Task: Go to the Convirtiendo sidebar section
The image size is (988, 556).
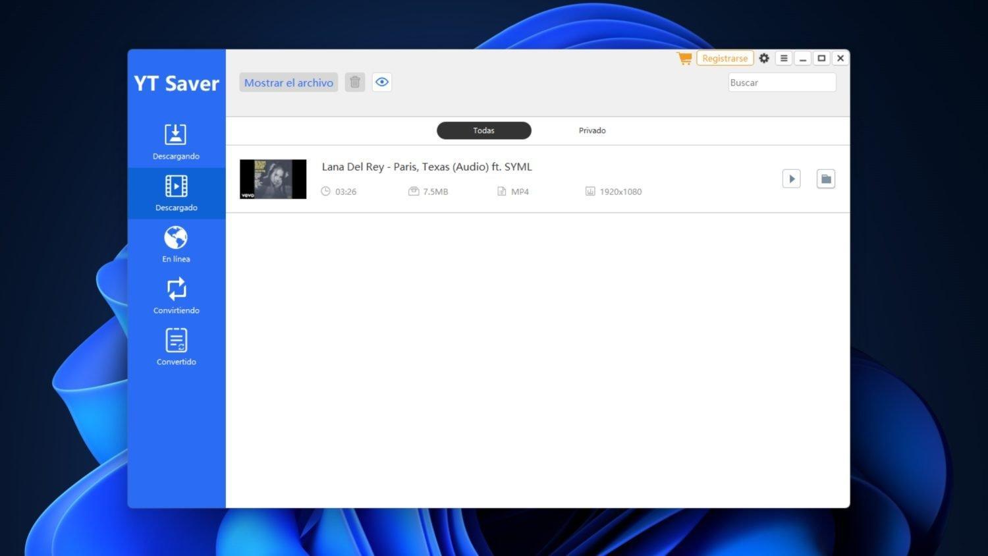Action: tap(176, 296)
